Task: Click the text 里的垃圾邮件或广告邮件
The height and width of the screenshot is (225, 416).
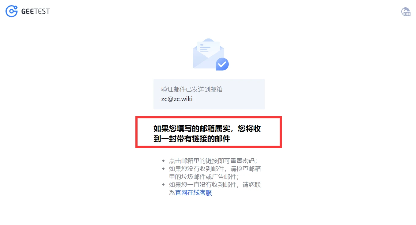Action: [202, 177]
